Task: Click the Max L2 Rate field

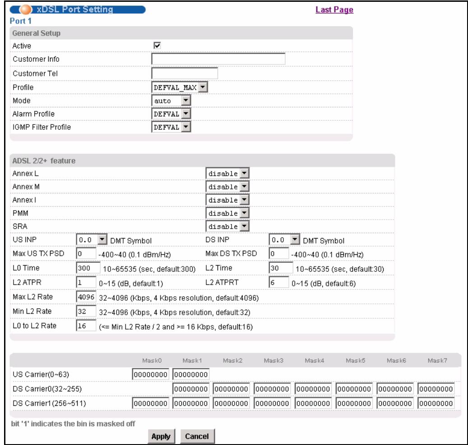Action: (86, 297)
